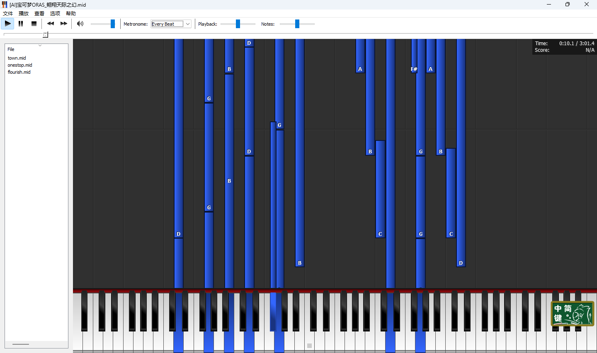
Task: Open the 帮助 menu
Action: (x=71, y=13)
